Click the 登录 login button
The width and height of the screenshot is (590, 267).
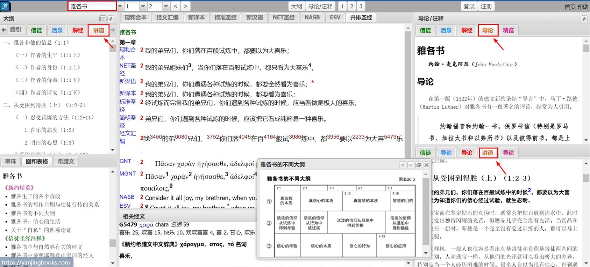point(469,6)
